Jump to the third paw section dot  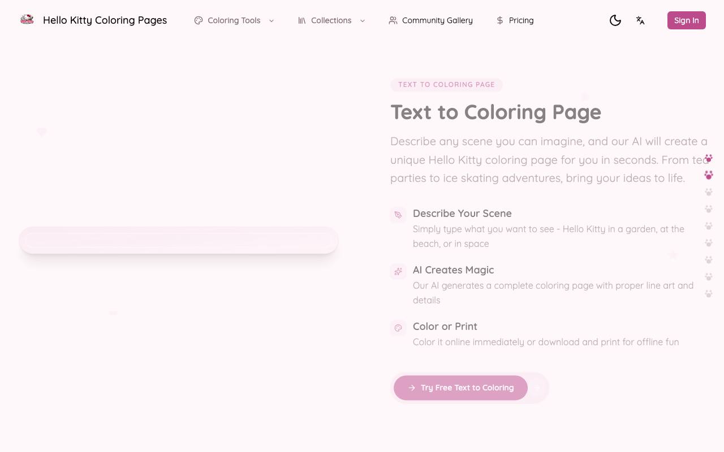click(x=709, y=192)
